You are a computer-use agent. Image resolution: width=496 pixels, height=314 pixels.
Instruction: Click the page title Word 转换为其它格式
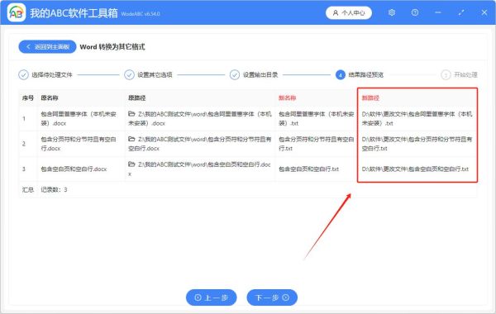(112, 47)
